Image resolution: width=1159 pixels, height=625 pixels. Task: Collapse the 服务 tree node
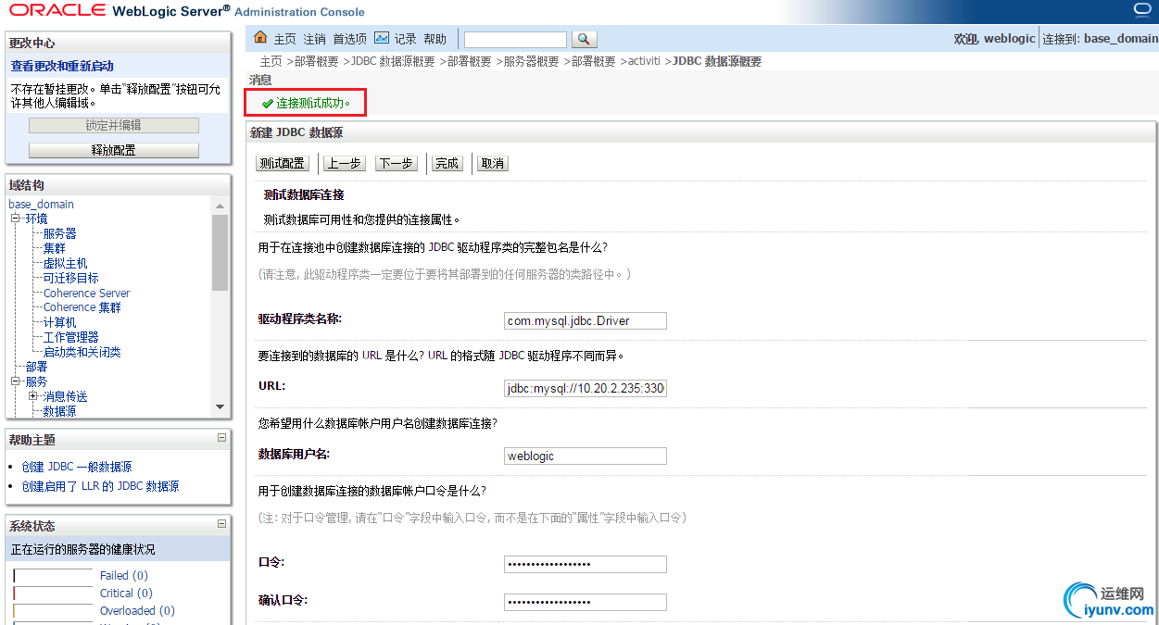pos(15,381)
